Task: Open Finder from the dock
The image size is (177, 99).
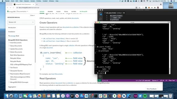Action: [6, 96]
